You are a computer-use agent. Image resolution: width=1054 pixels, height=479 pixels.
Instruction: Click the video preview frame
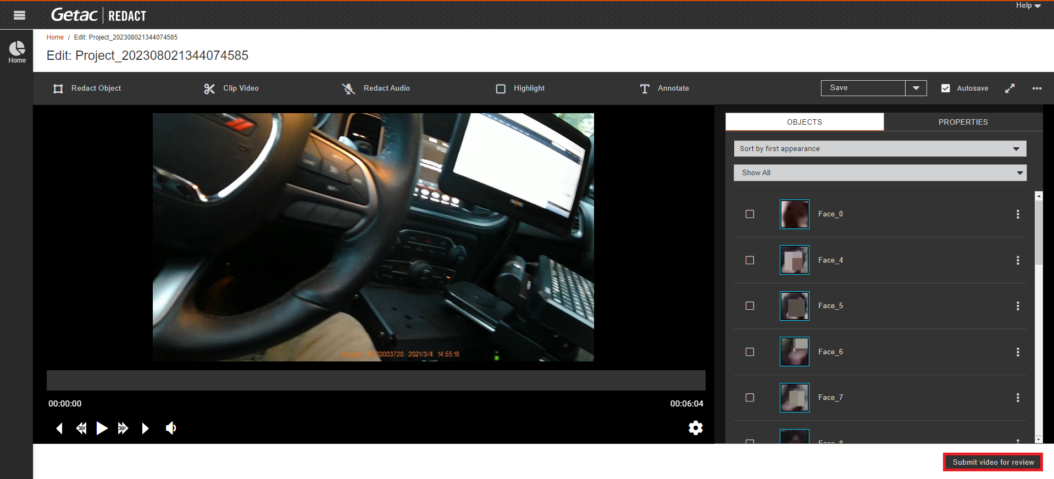click(373, 237)
